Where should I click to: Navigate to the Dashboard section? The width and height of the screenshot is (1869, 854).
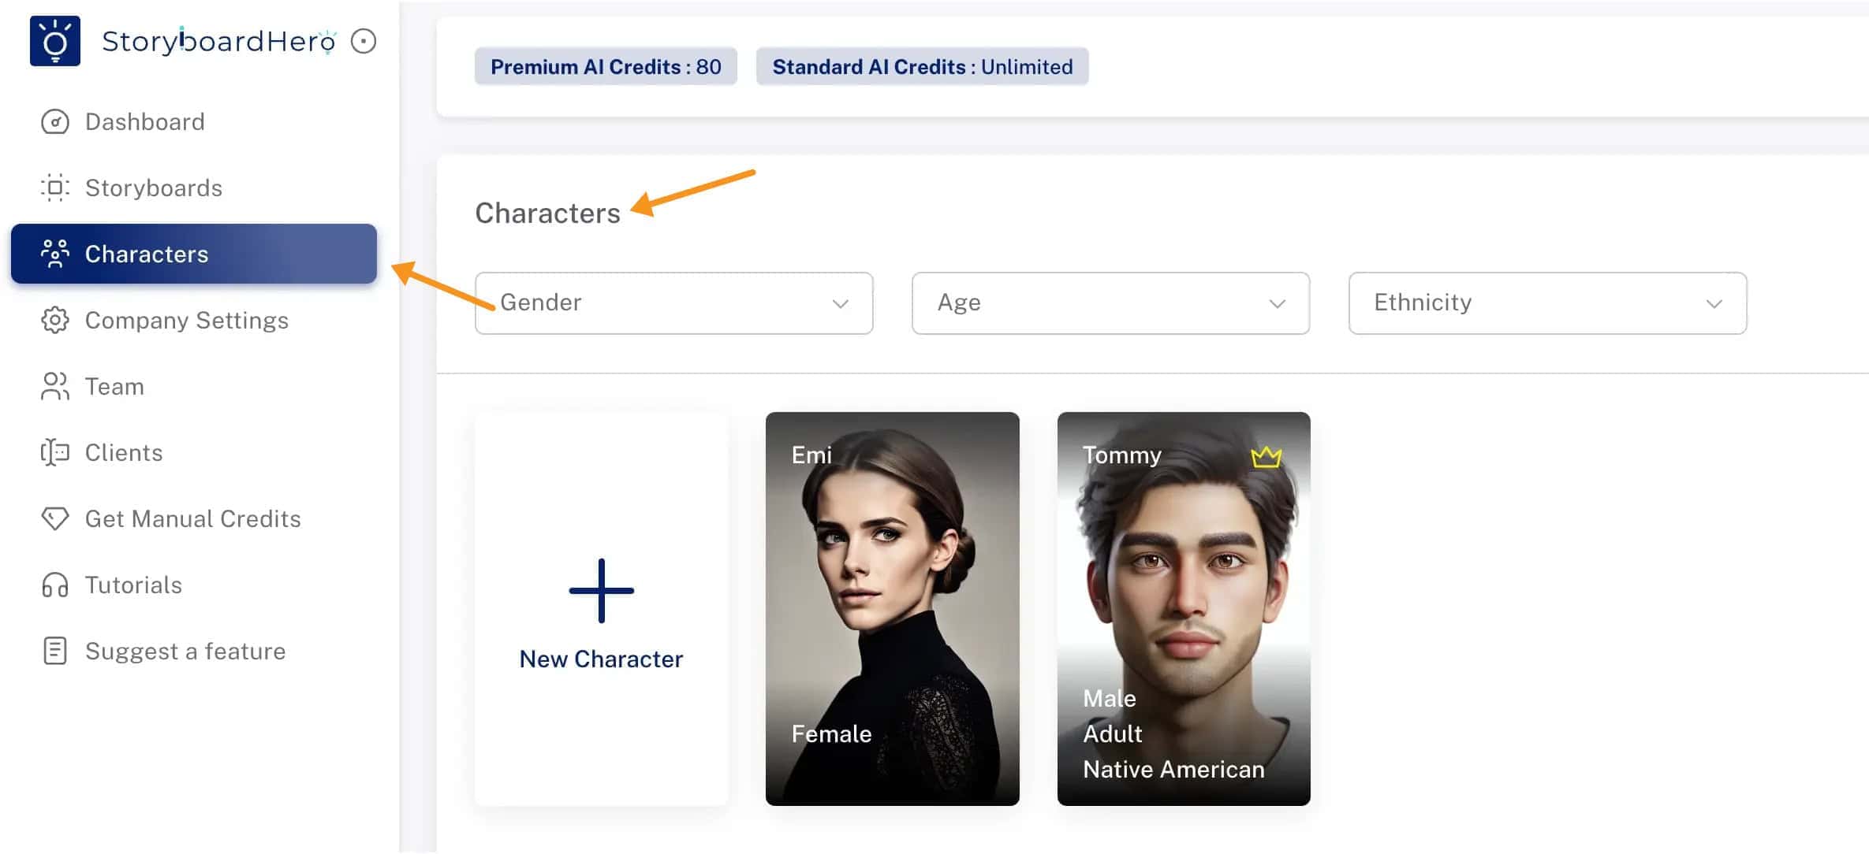pos(144,121)
